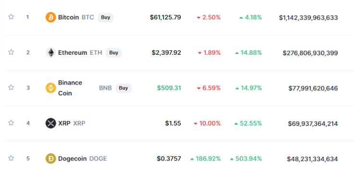
Task: Add Binance Coin to watchlist via star
Action: pos(11,87)
